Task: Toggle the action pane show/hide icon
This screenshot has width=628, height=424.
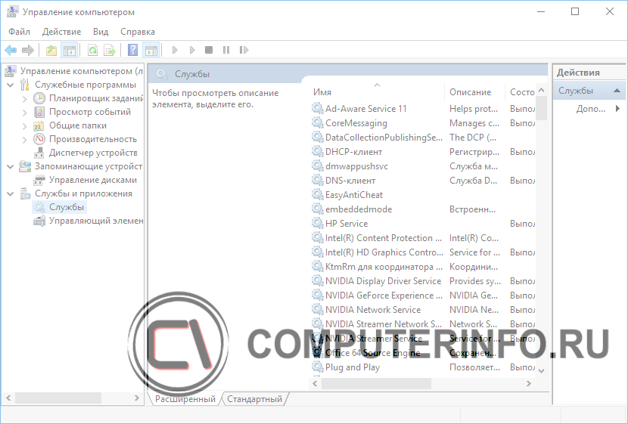Action: click(151, 50)
